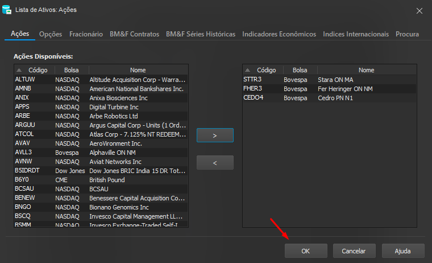
Task: Select the AVAV AeroVironment row
Action: pyautogui.click(x=101, y=143)
